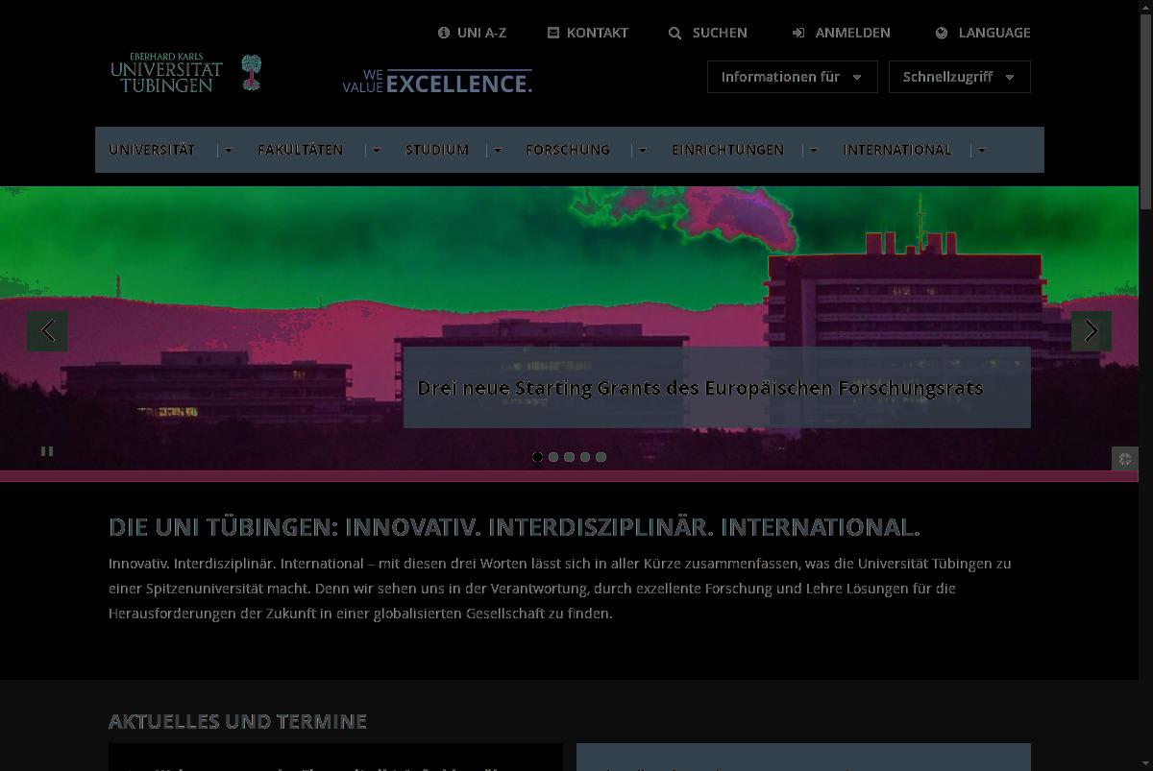Click the Uni A-Z info icon
This screenshot has width=1153, height=771.
click(444, 33)
